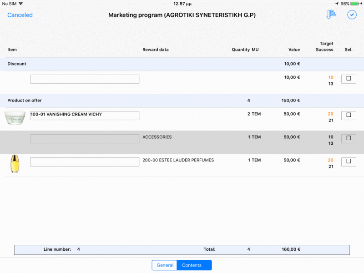The image size is (364, 273).
Task: Click the Target Success column header
Action: pyautogui.click(x=324, y=46)
